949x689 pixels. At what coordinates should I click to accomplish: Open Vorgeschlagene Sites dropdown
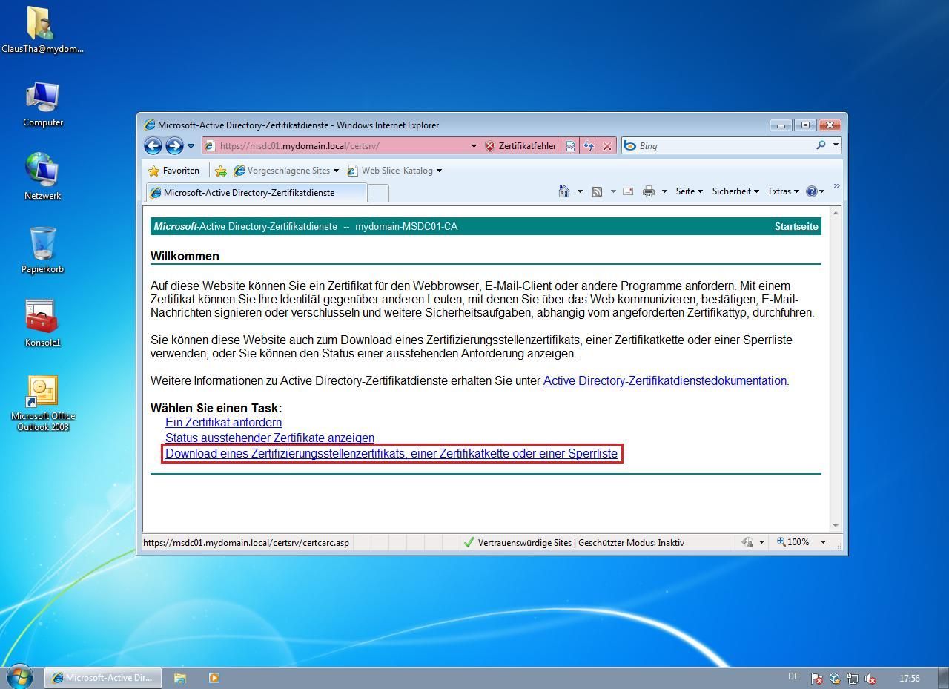285,171
